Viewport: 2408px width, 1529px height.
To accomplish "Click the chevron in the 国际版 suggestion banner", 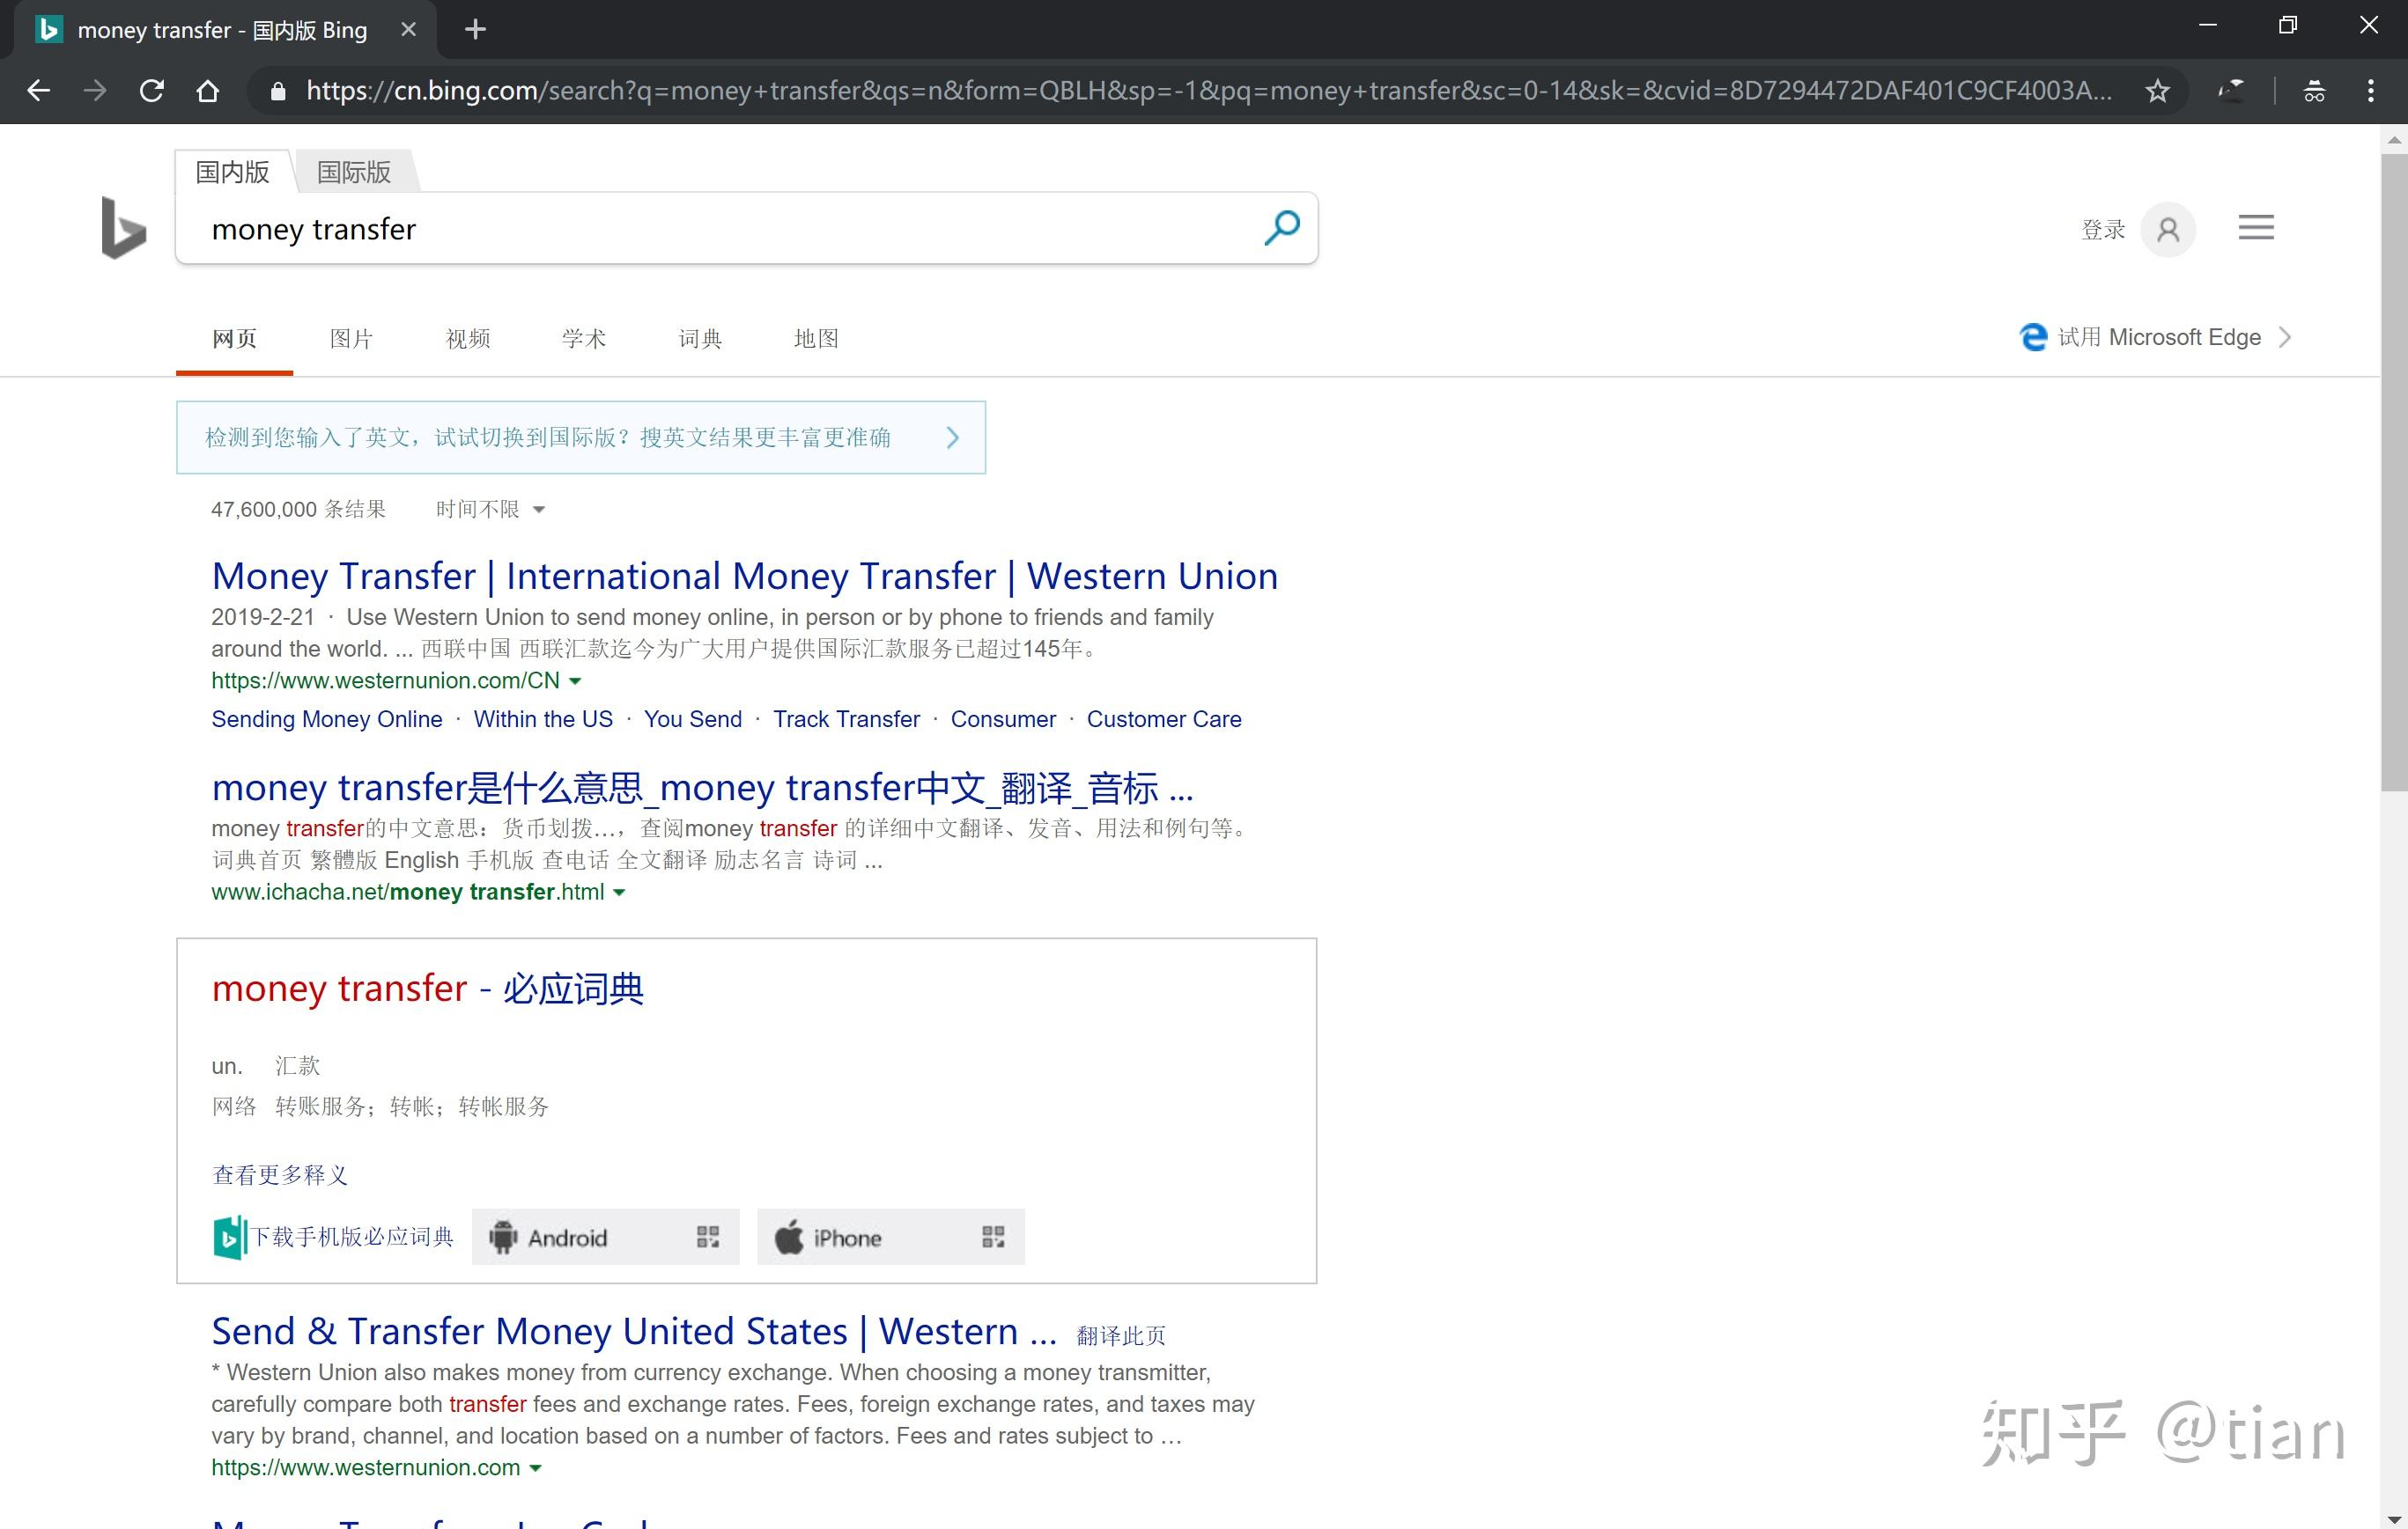I will 952,437.
